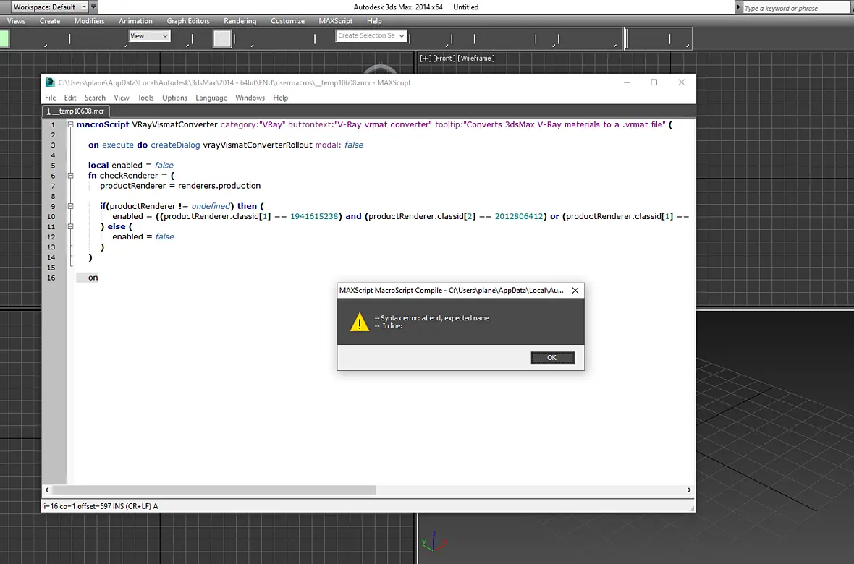Viewport: 854px width, 564px height.
Task: Collapse the checkRenderer function fold on line 6
Action: click(x=70, y=176)
